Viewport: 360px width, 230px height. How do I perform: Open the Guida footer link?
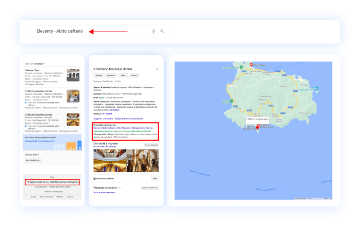pos(34,197)
